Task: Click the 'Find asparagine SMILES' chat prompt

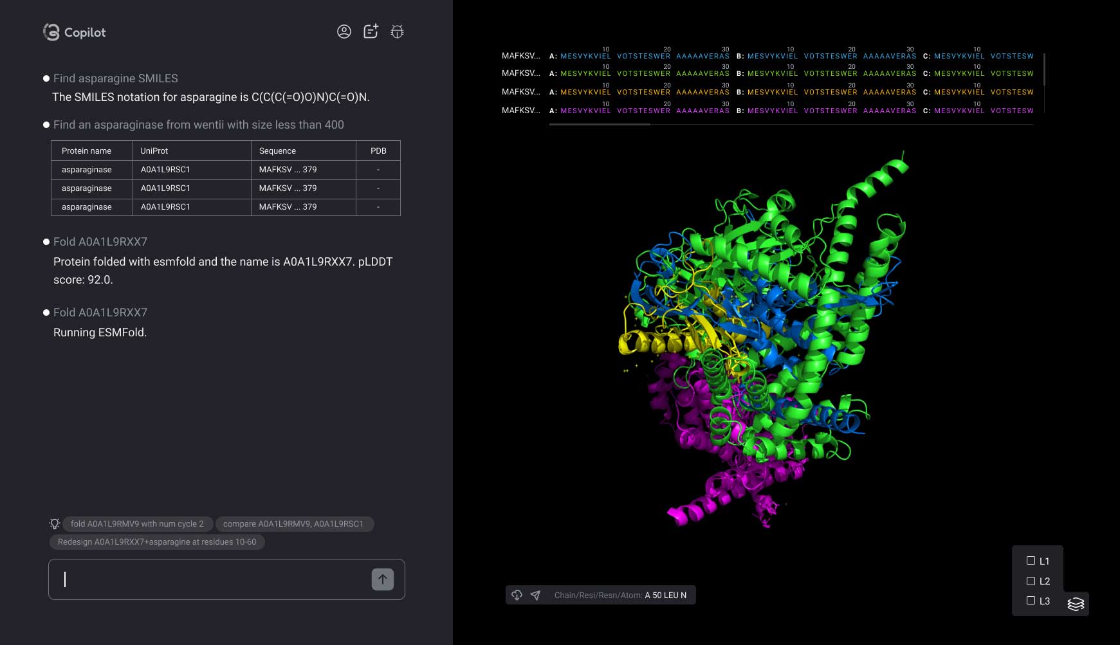Action: click(x=116, y=78)
